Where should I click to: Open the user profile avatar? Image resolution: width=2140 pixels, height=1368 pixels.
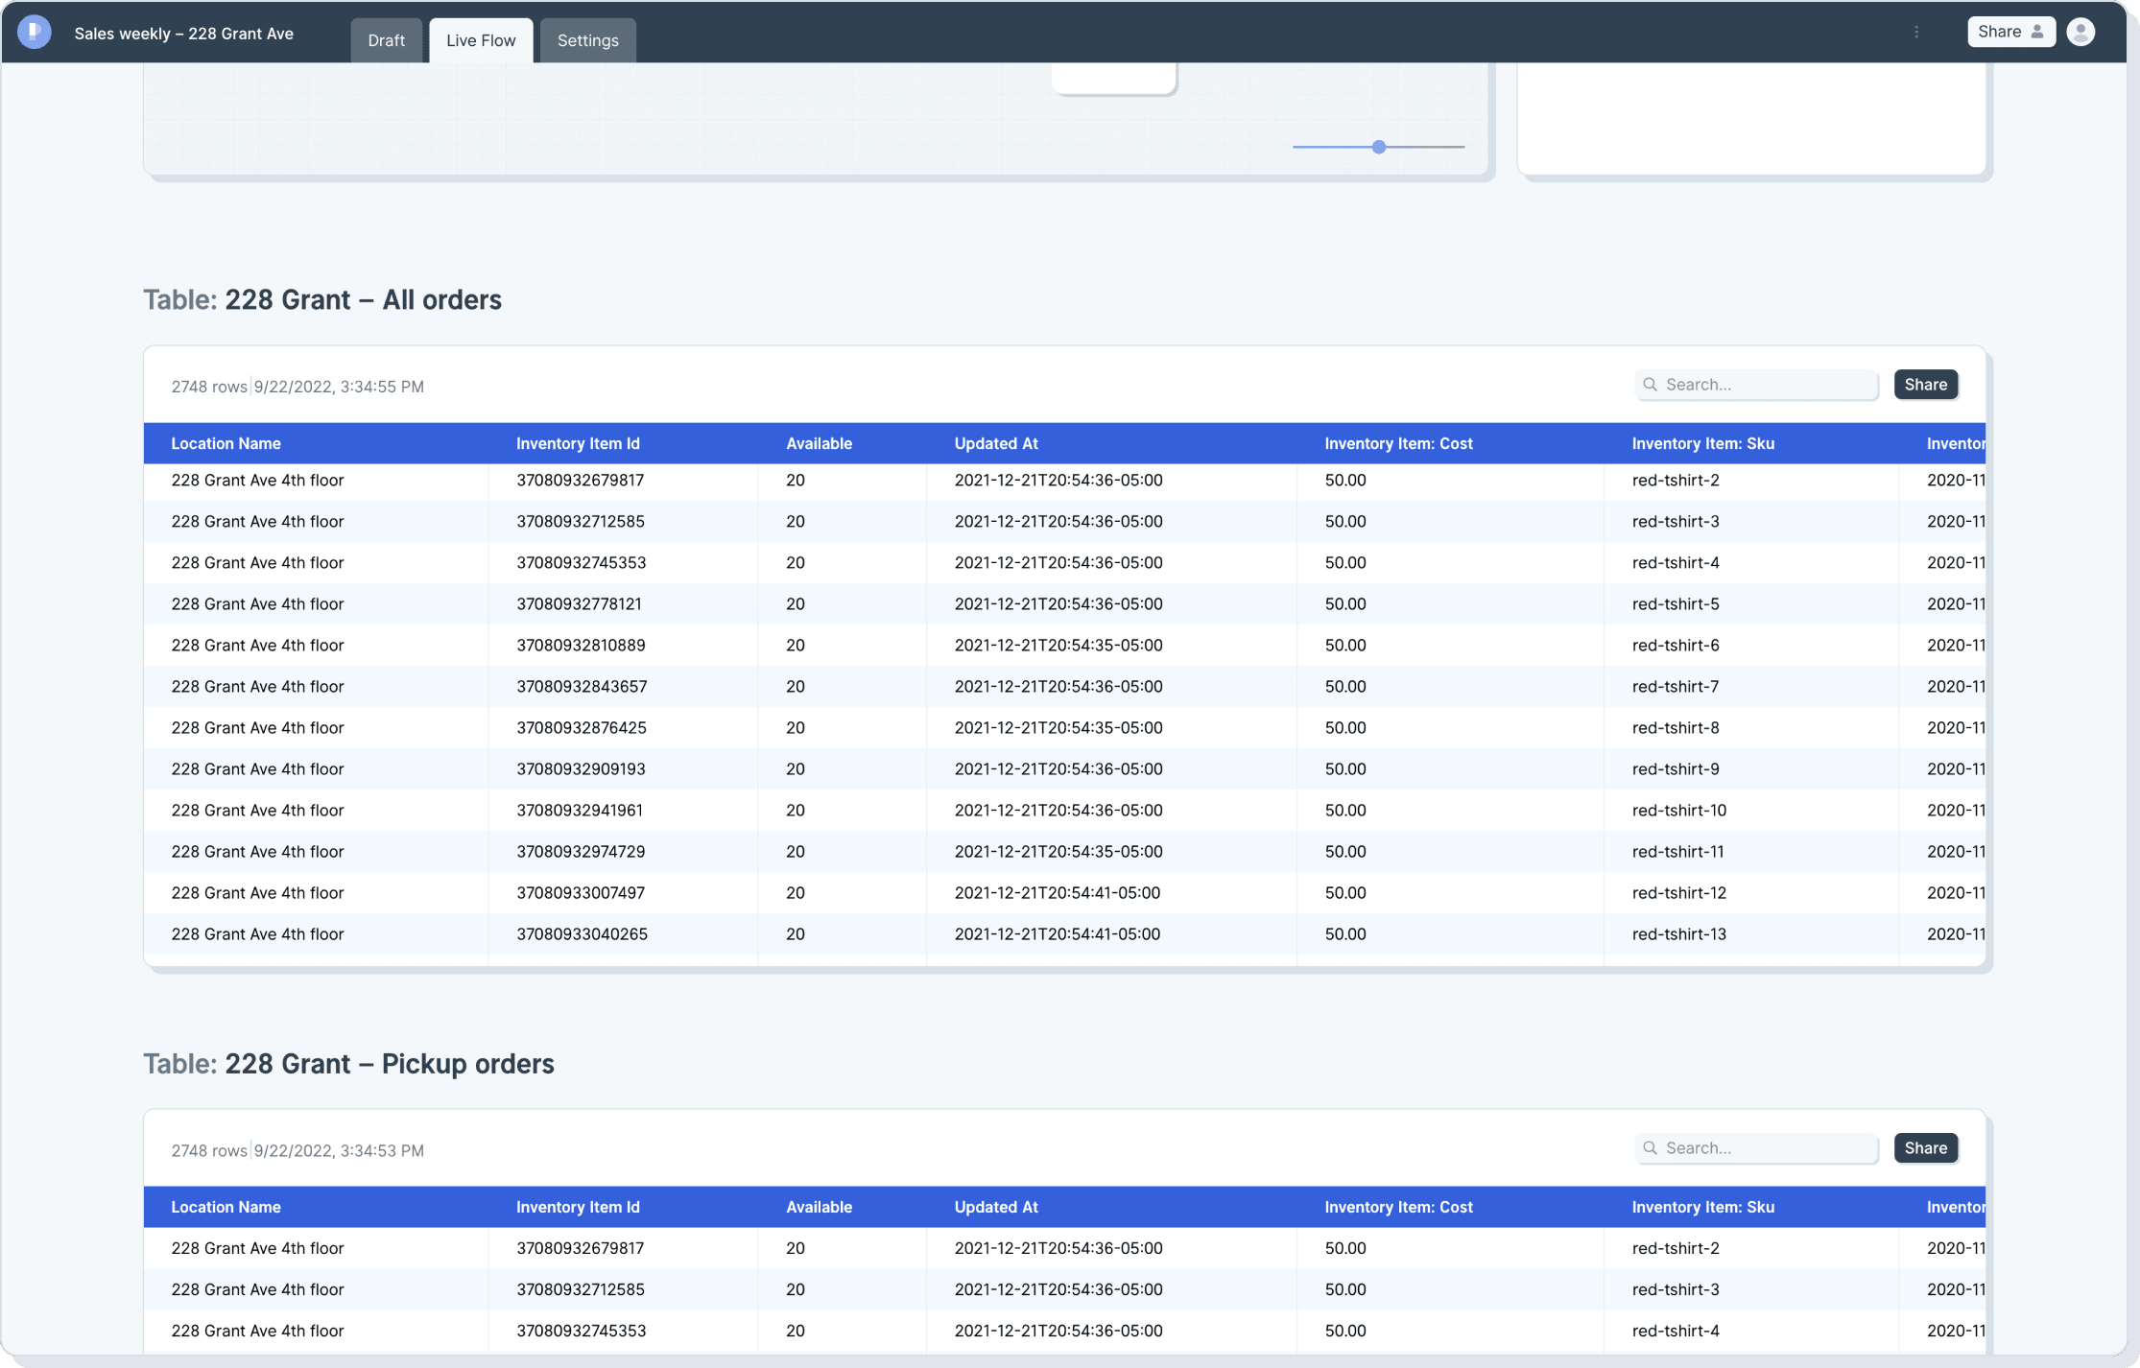pos(2081,32)
